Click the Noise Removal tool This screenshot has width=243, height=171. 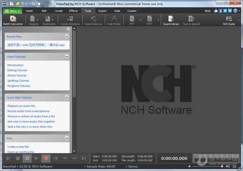[94, 21]
